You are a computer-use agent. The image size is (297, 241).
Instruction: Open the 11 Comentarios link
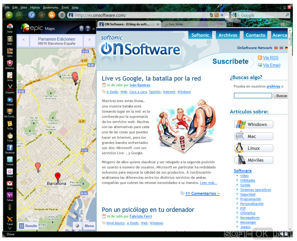202,193
